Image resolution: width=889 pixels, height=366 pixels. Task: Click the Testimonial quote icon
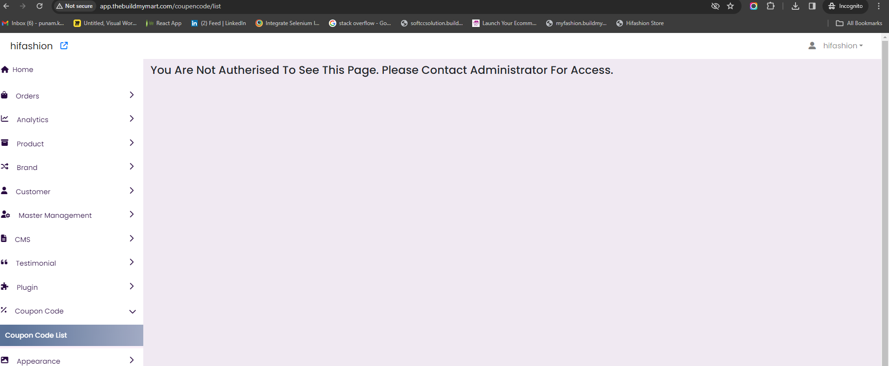pyautogui.click(x=4, y=262)
